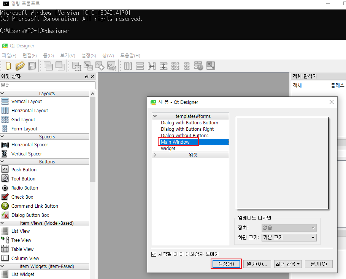This screenshot has width=346, height=279.
Task: Click the Break Layout toolbar icon
Action: tap(198, 66)
